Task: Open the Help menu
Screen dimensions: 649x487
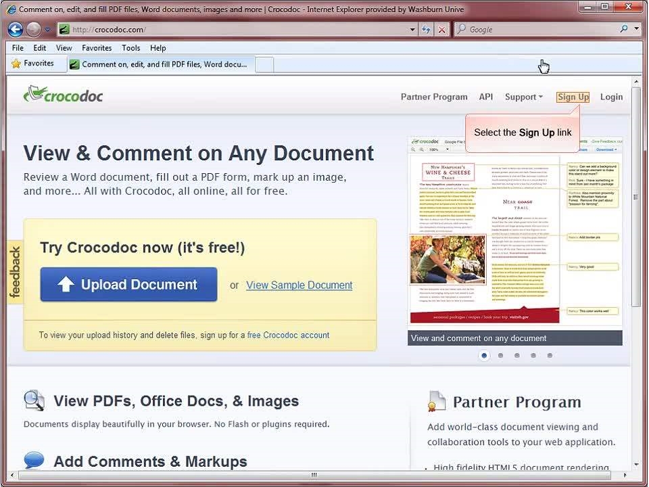Action: point(158,48)
